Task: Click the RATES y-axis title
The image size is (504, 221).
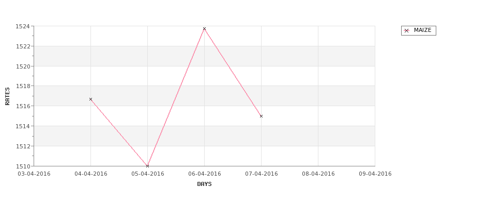Action: point(8,96)
